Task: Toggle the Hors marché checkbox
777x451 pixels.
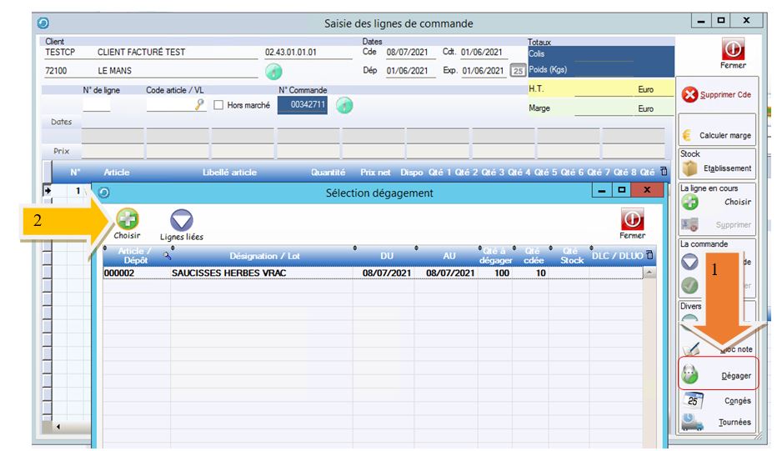Action: [219, 105]
